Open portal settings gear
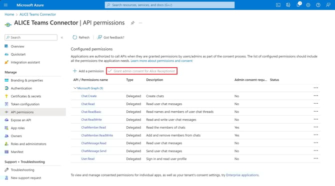The height and width of the screenshot is (186, 335). pyautogui.click(x=308, y=5)
